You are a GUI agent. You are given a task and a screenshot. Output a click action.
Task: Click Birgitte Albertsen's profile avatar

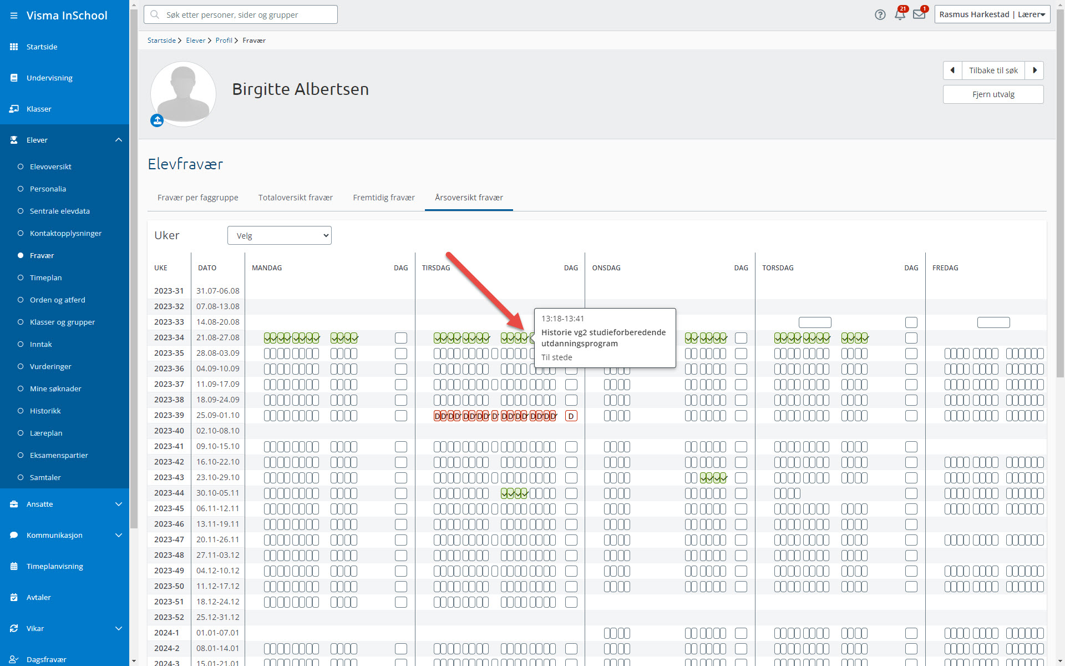[x=183, y=94]
